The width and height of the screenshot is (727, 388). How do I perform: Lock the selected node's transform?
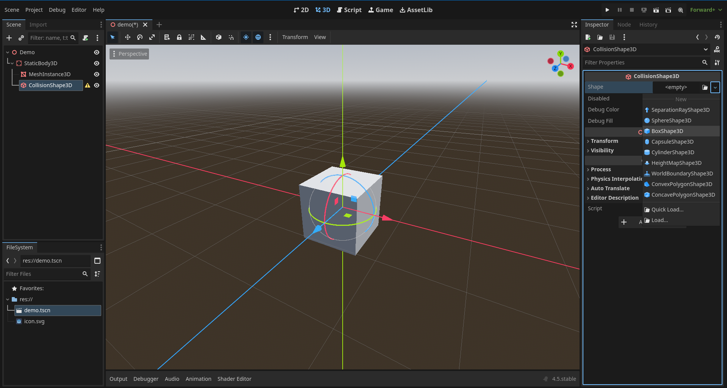pyautogui.click(x=179, y=37)
